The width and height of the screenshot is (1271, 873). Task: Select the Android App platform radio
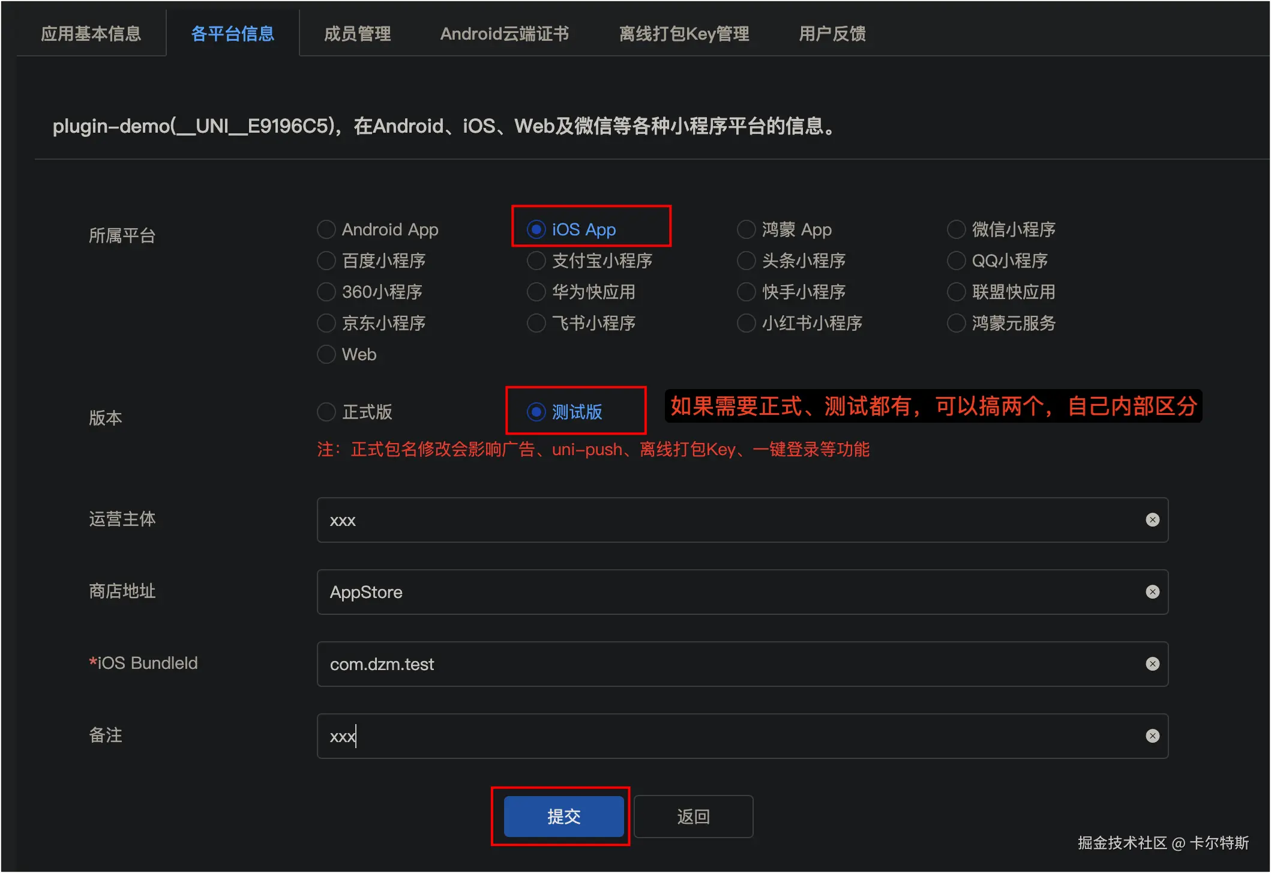pyautogui.click(x=326, y=229)
